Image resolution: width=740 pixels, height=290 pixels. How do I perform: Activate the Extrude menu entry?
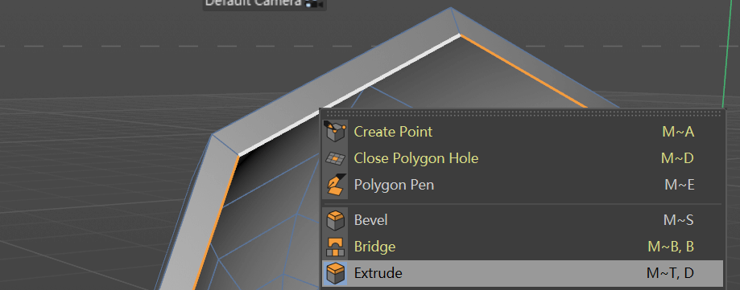pos(523,273)
